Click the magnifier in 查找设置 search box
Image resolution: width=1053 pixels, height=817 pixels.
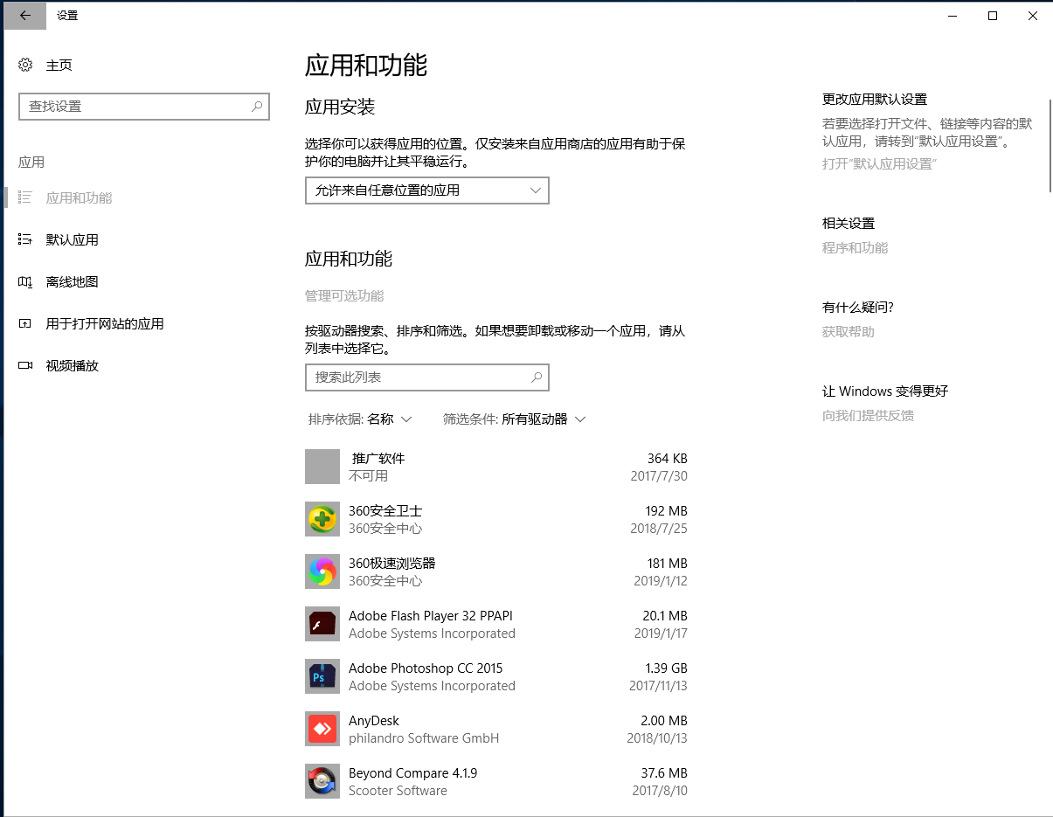coord(257,107)
